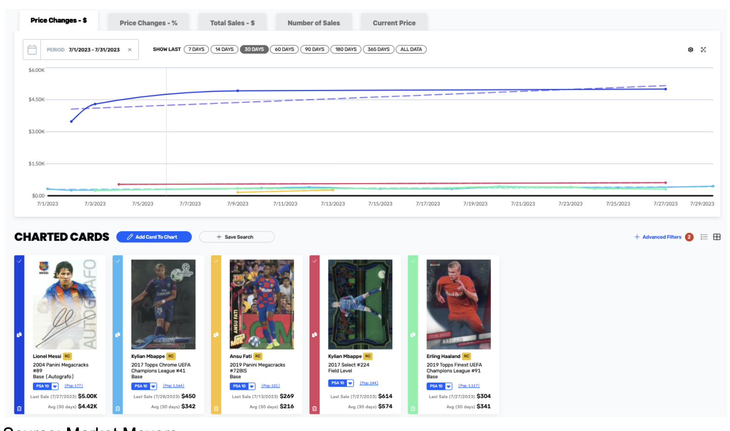Click the red filter count badge
The width and height of the screenshot is (730, 431).
(x=689, y=237)
